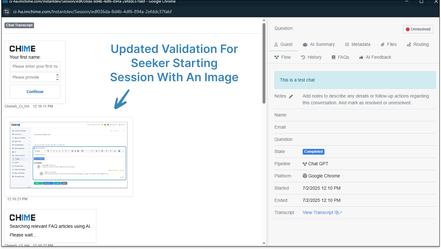Click the '12:10:21 PM' timestamp
The image size is (441, 249).
[x=17, y=199]
